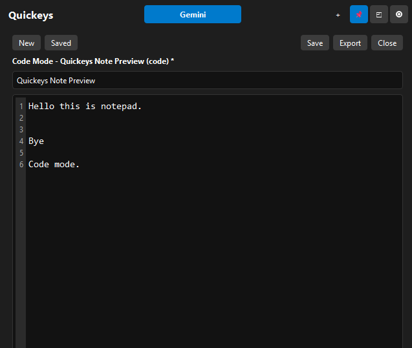Create a New note
The height and width of the screenshot is (348, 412).
27,43
